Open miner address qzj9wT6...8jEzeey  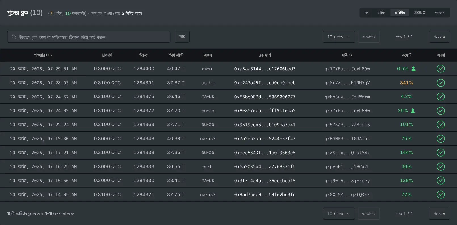click(x=347, y=181)
